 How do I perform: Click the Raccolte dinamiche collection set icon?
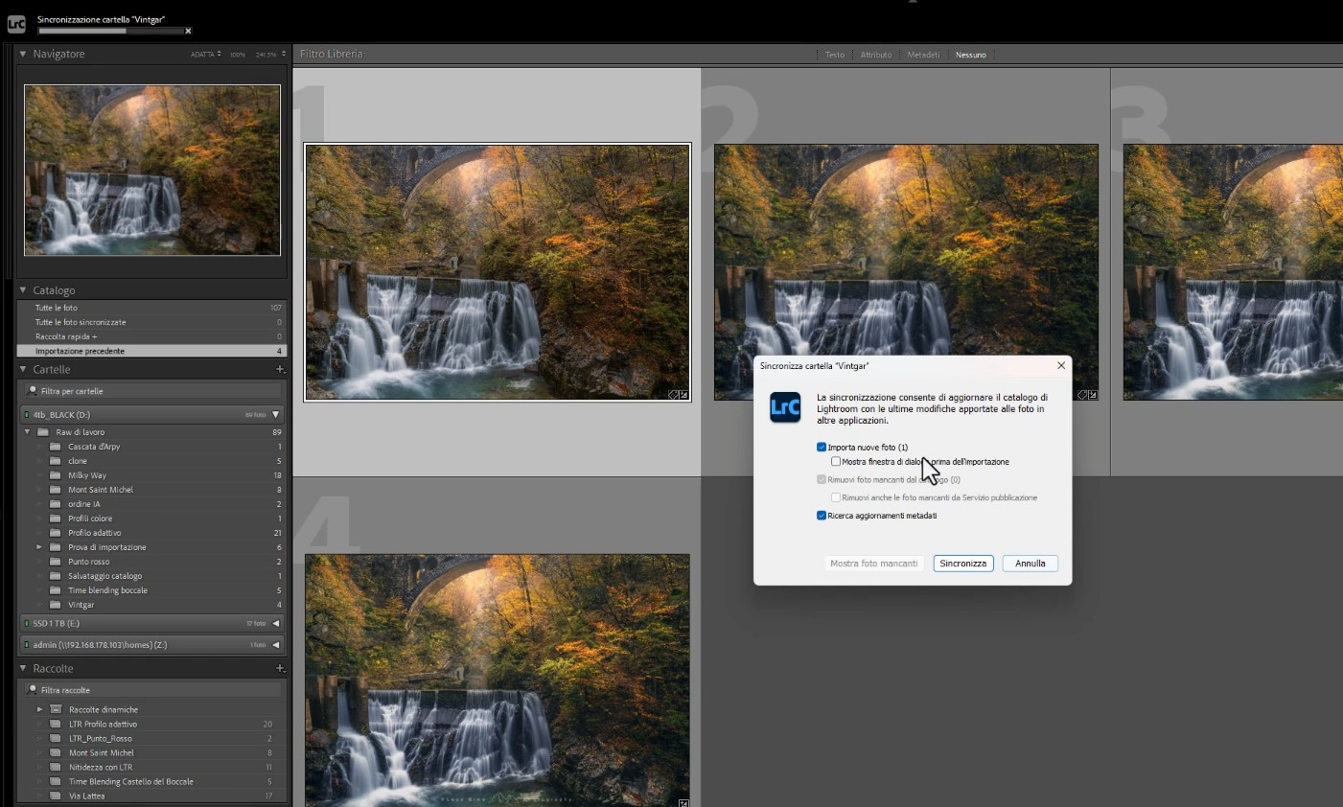[x=56, y=709]
